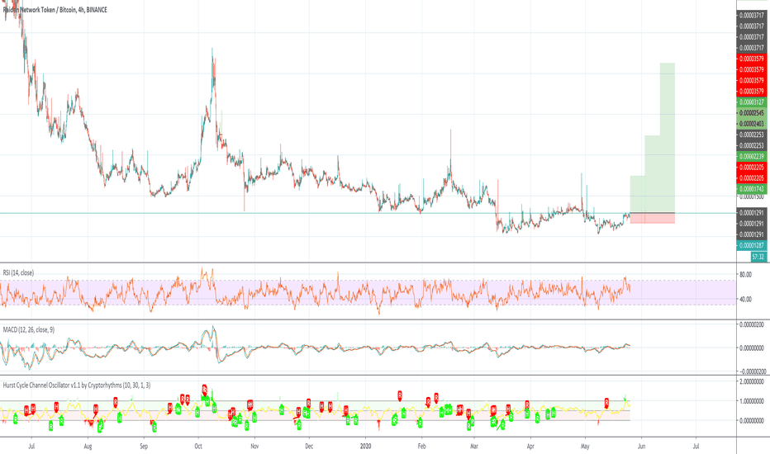This screenshot has width=770, height=454.
Task: Open Hurst Cycle Channel Oscillator indicator label
Action: [x=77, y=385]
